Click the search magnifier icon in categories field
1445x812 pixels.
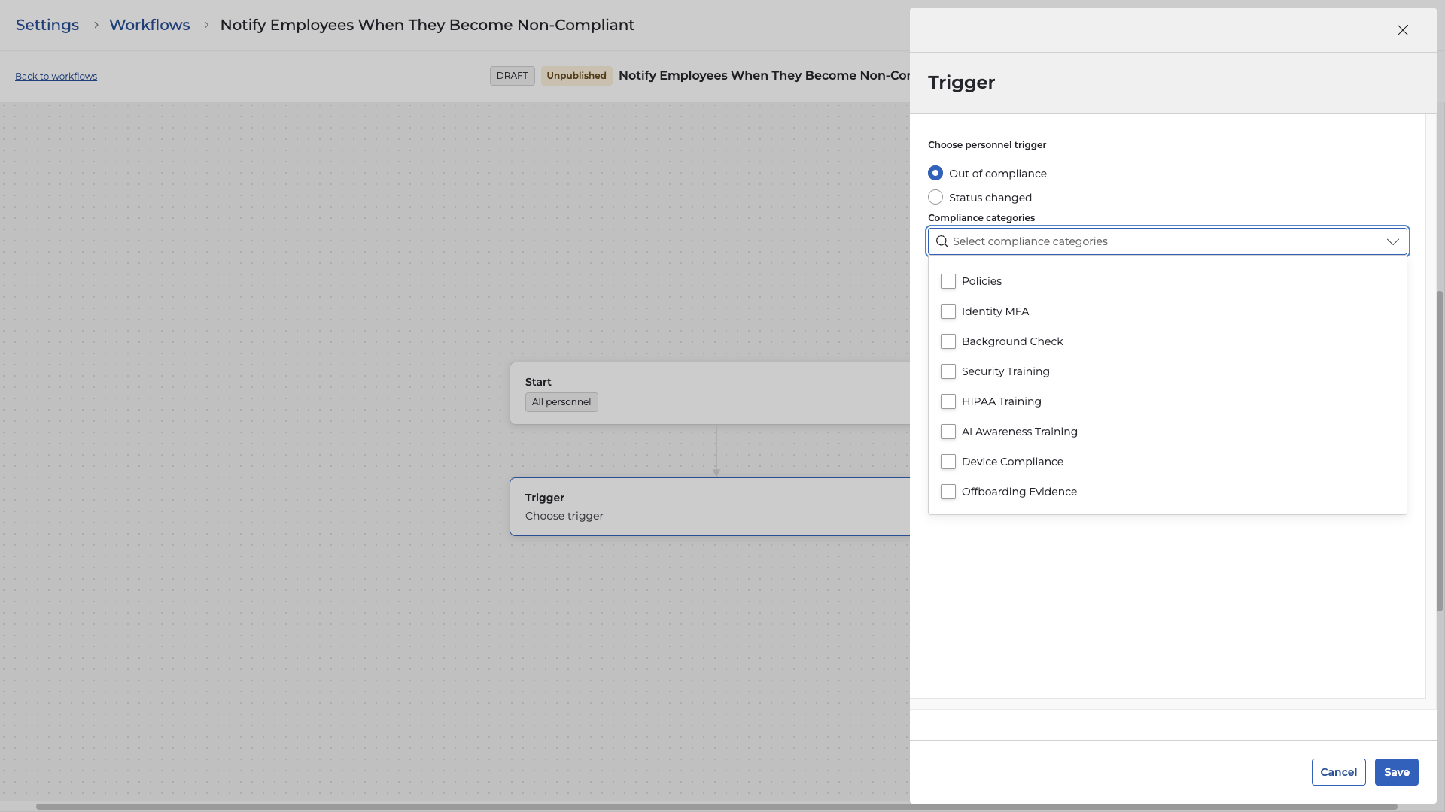[942, 241]
